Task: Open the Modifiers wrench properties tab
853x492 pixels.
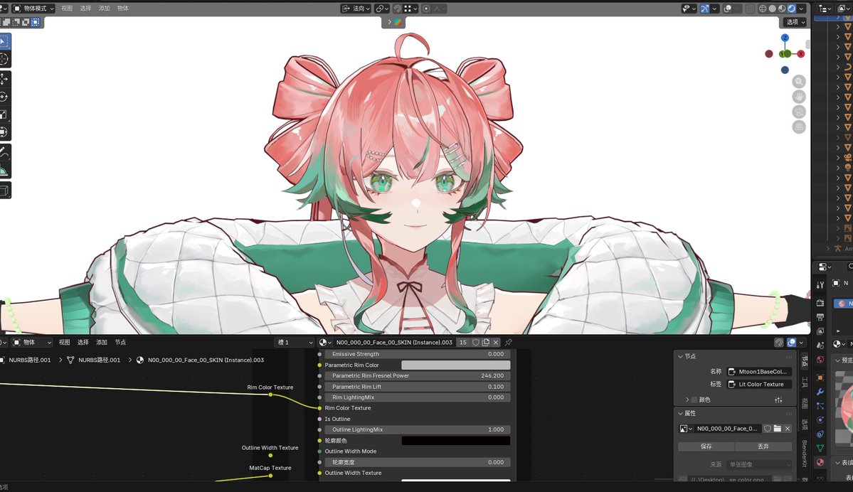Action: [820, 392]
